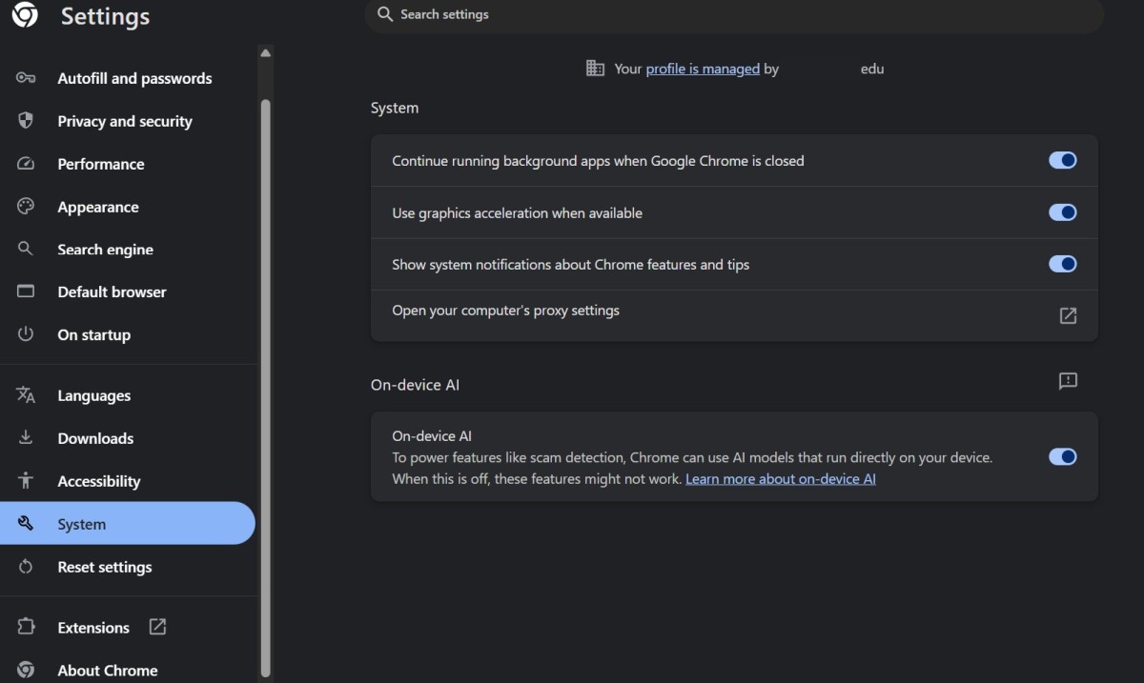The image size is (1144, 683).
Task: Click the Settings page title
Action: coord(105,16)
